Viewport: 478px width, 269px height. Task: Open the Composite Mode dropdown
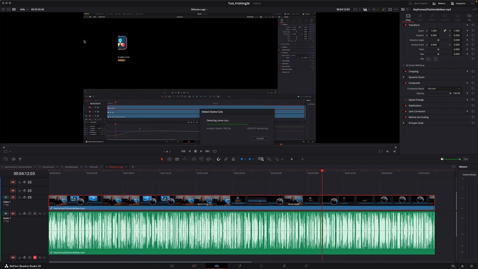click(443, 88)
